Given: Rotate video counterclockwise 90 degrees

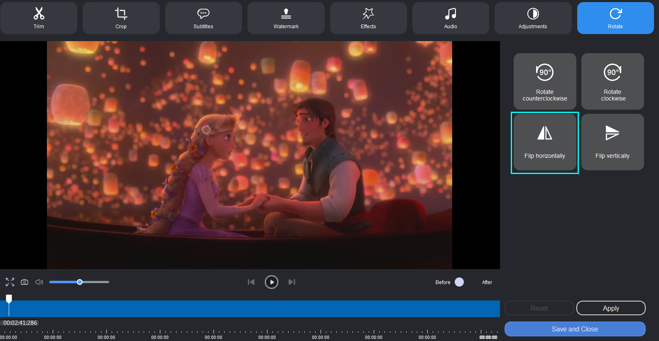Looking at the screenshot, I should 545,81.
